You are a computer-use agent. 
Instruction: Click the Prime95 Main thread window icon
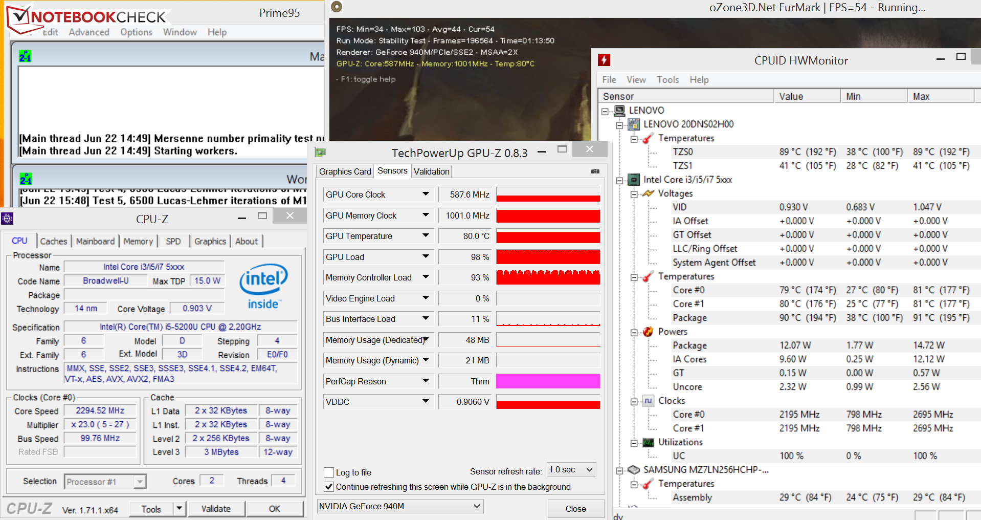[25, 56]
